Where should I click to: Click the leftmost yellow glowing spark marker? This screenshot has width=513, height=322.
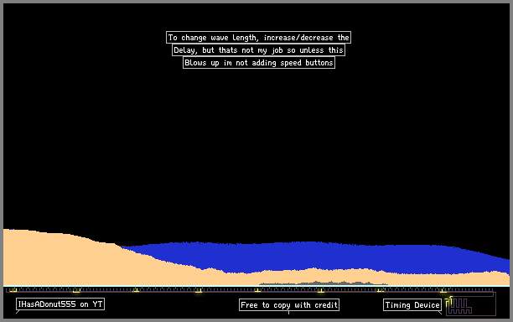point(13,290)
